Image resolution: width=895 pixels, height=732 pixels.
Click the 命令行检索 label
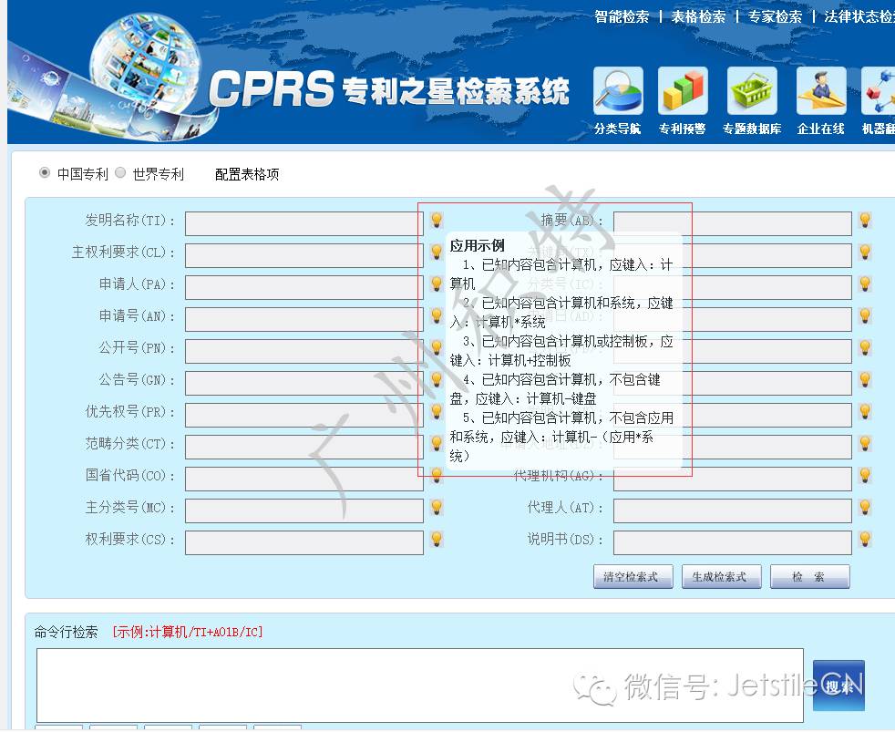point(67,632)
